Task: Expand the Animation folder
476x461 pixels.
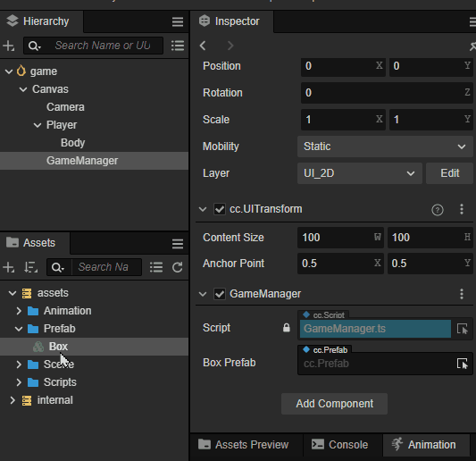Action: pyautogui.click(x=19, y=311)
